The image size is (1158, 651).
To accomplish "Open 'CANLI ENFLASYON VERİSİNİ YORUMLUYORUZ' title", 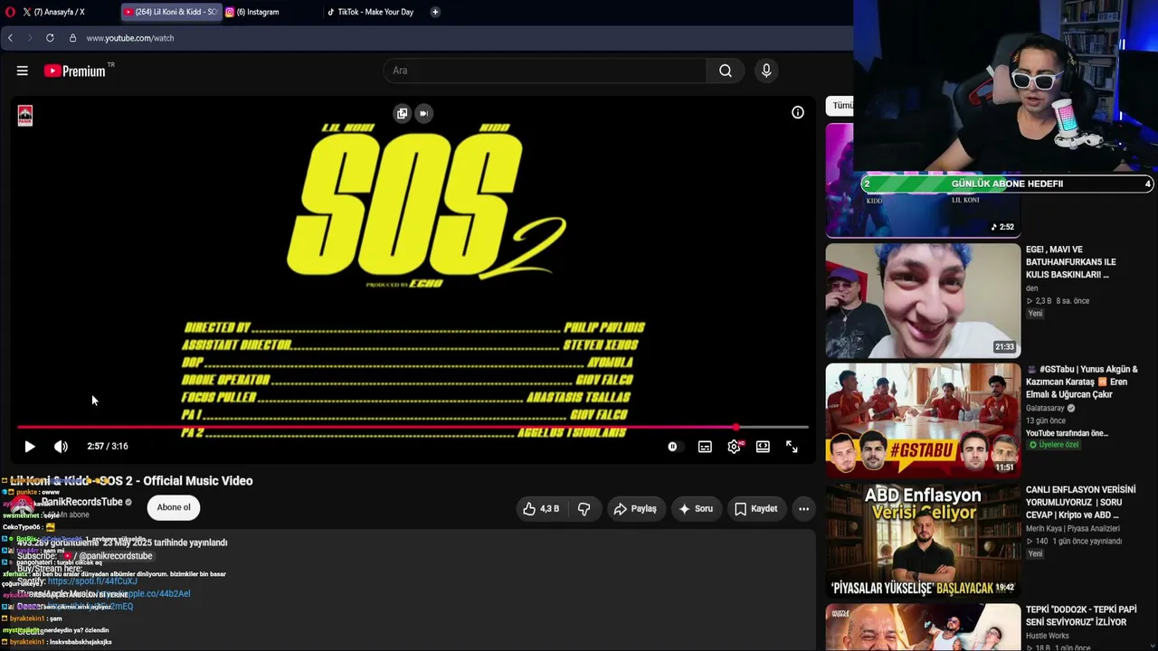I will (1080, 503).
